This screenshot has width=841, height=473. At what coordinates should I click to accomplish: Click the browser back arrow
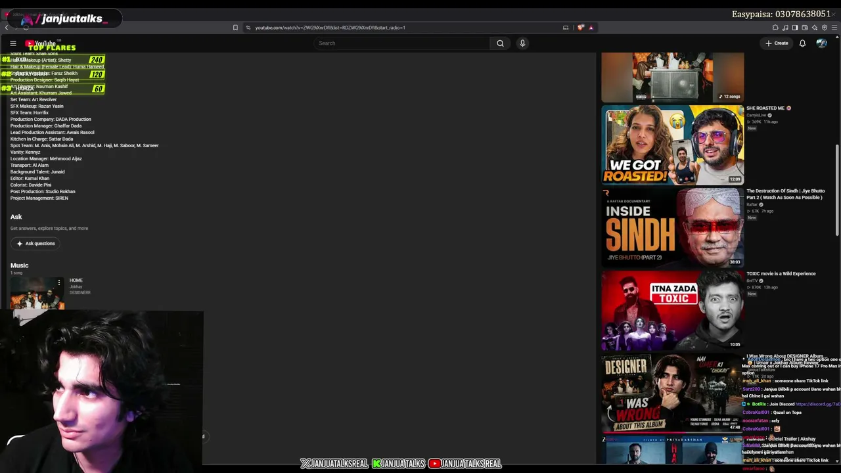(x=7, y=28)
